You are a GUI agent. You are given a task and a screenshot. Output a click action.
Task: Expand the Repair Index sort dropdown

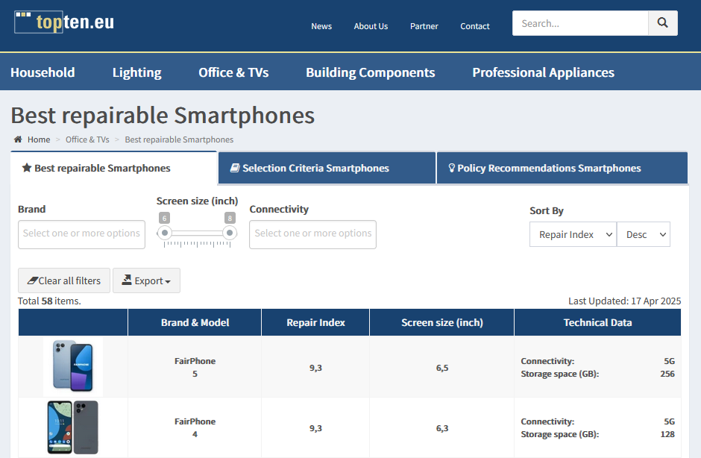pos(573,234)
